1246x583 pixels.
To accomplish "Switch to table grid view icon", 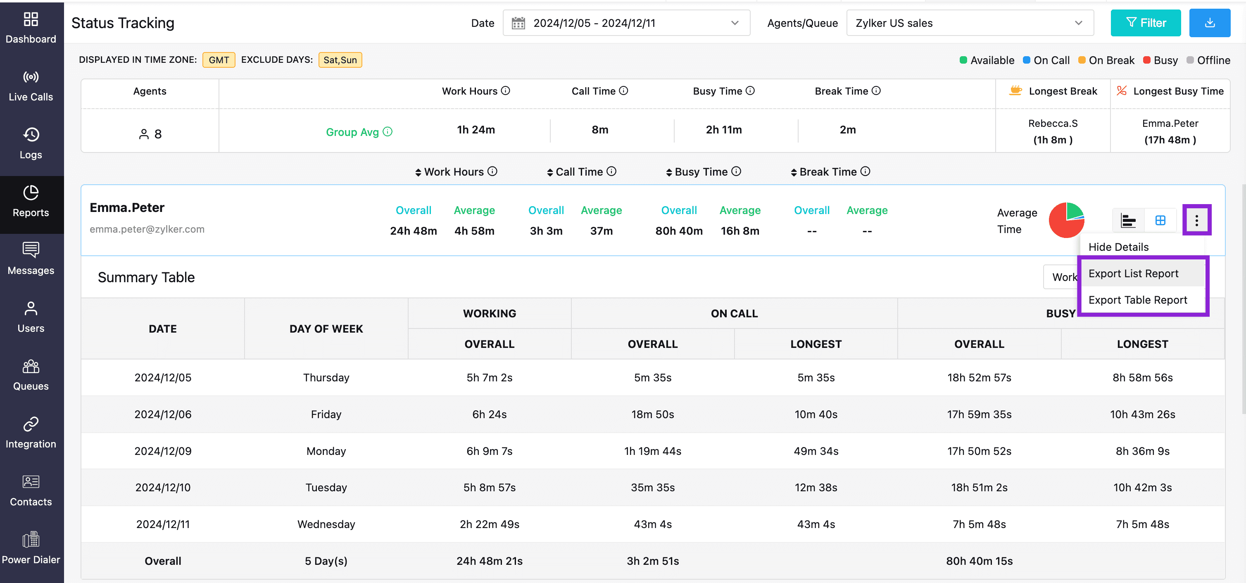I will [x=1160, y=221].
